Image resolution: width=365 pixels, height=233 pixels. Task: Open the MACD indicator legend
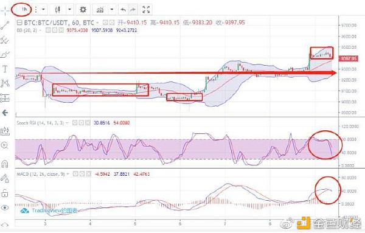pos(41,174)
